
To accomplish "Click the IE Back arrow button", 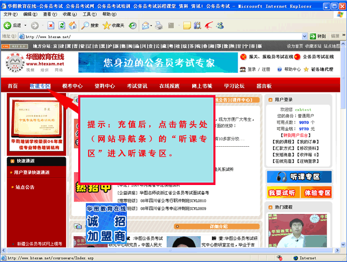I will [x=7, y=26].
